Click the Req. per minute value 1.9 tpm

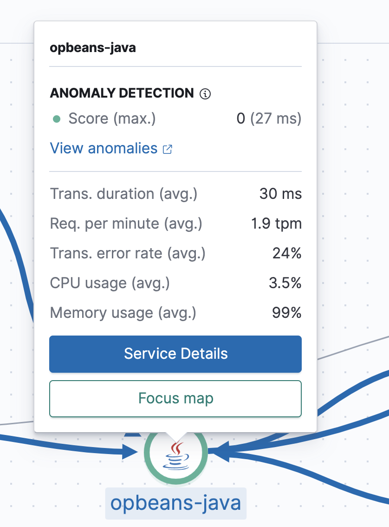tap(276, 224)
